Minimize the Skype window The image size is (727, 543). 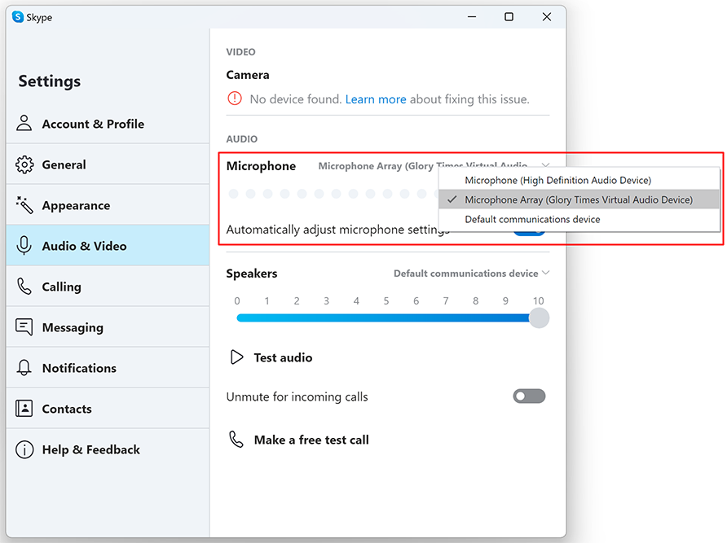point(472,16)
